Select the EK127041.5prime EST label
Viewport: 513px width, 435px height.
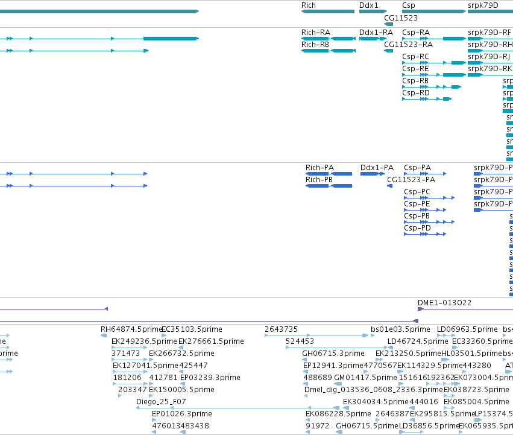(x=145, y=366)
